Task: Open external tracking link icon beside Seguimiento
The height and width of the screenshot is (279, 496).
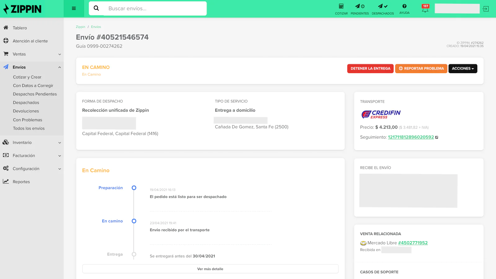Action: tap(436, 137)
